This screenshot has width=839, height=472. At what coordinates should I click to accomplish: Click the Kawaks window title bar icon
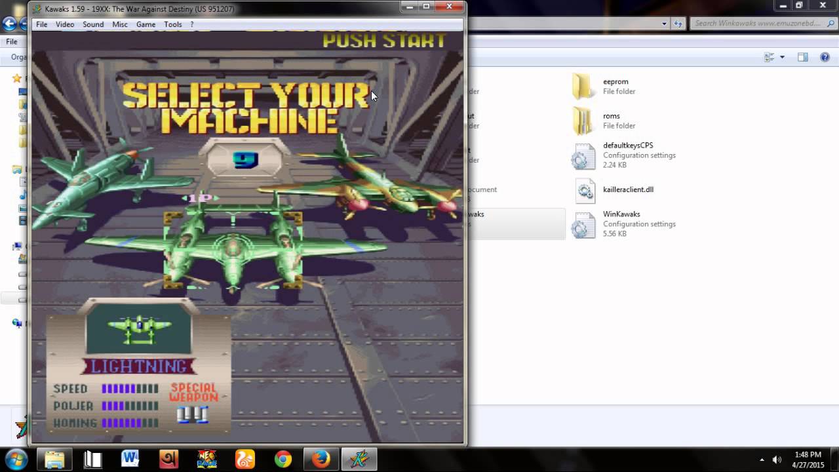(x=37, y=9)
